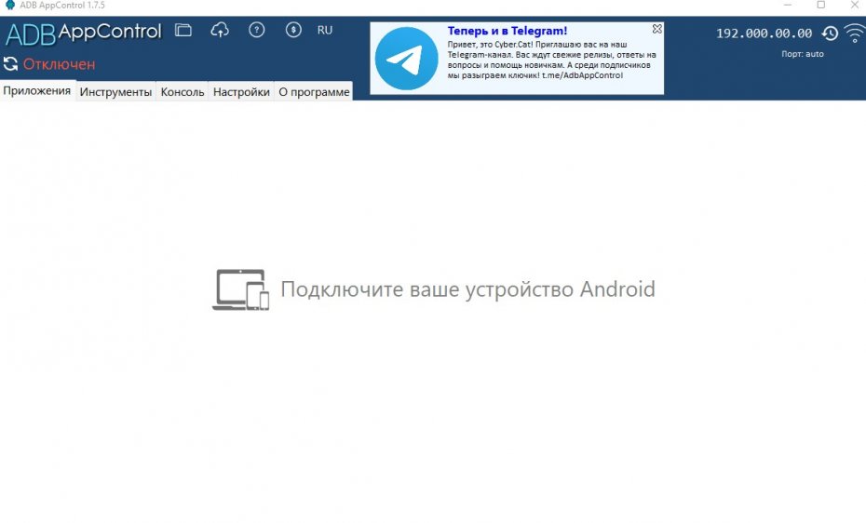The height and width of the screenshot is (523, 866).
Task: Open the Инструменты tab
Action: click(x=115, y=91)
